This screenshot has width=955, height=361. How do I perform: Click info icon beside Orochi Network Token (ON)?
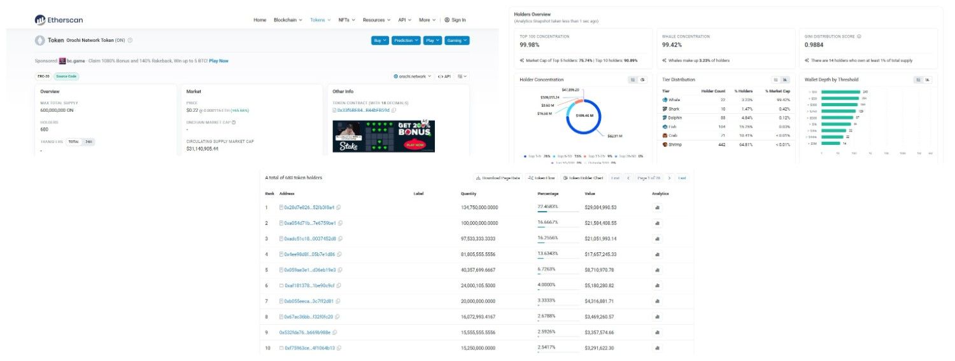(x=130, y=41)
